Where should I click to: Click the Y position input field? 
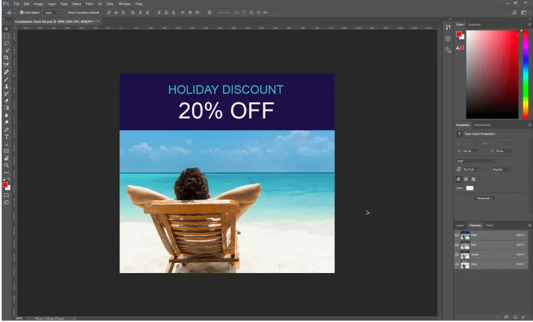(x=503, y=151)
